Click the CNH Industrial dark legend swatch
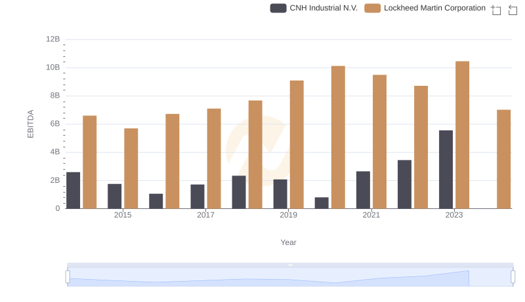This screenshot has height=302, width=525. [x=278, y=8]
